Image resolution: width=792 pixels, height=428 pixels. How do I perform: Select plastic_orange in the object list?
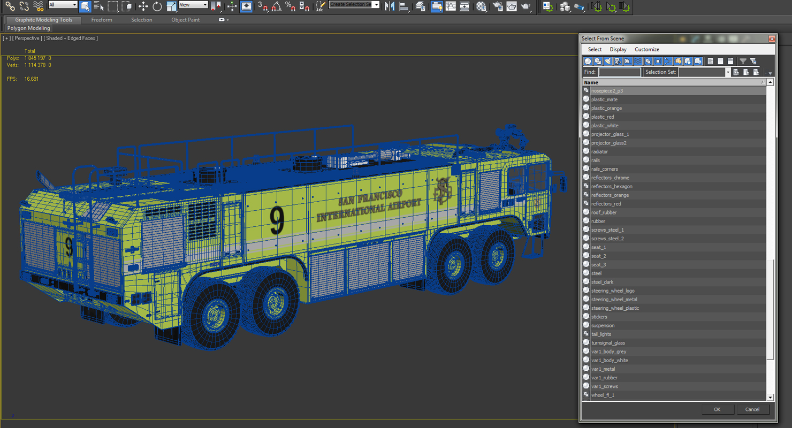click(674, 108)
